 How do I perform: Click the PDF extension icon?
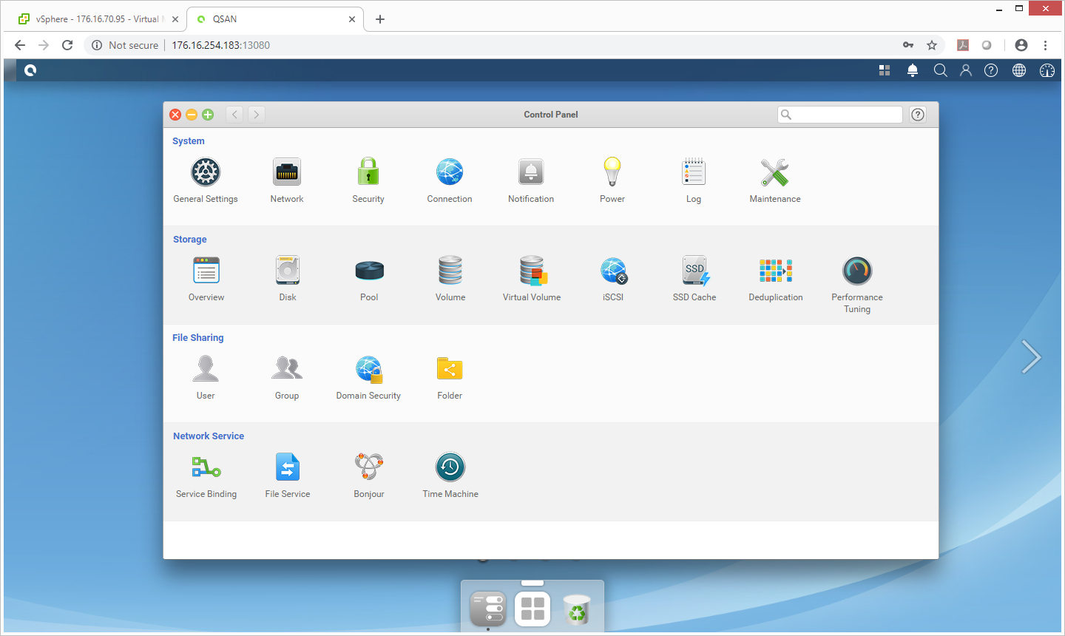(x=963, y=45)
